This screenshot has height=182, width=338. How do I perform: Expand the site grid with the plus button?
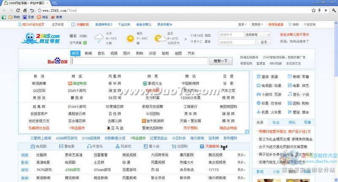coord(247,132)
